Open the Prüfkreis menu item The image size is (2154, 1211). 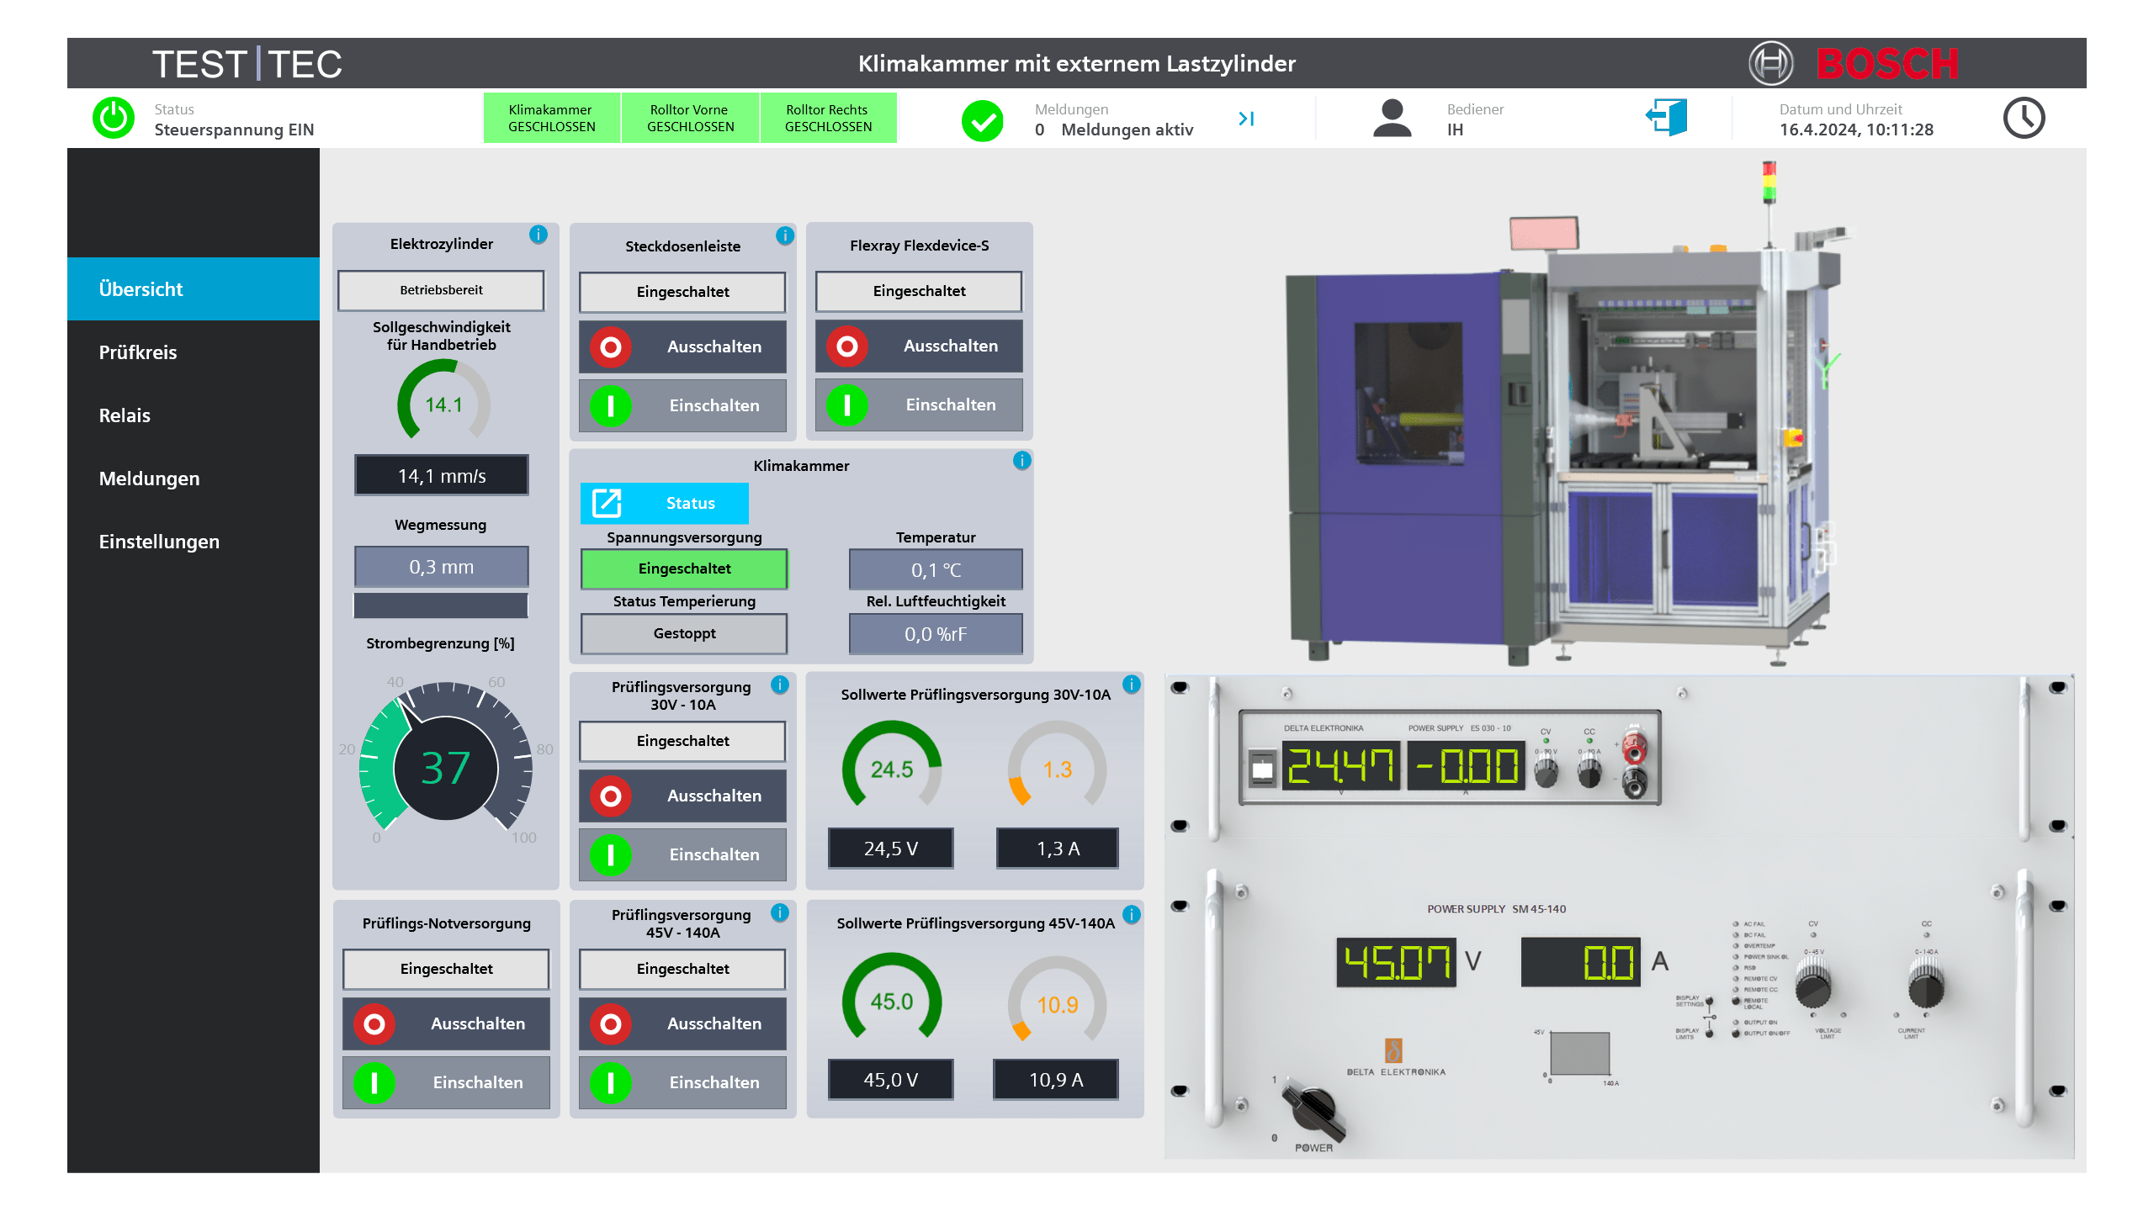point(138,352)
